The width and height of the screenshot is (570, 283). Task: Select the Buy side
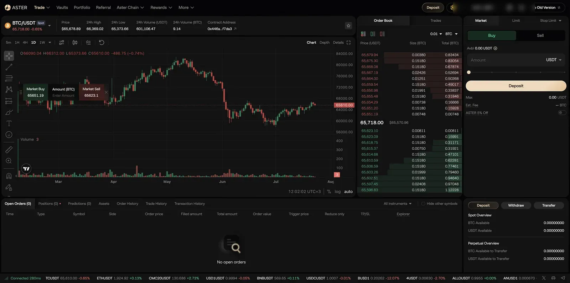(492, 36)
